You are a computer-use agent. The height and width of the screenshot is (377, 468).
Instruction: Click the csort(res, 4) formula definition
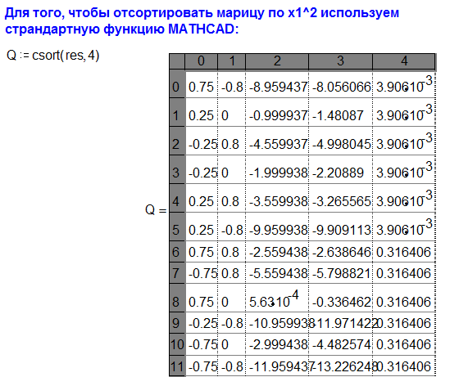(x=52, y=56)
